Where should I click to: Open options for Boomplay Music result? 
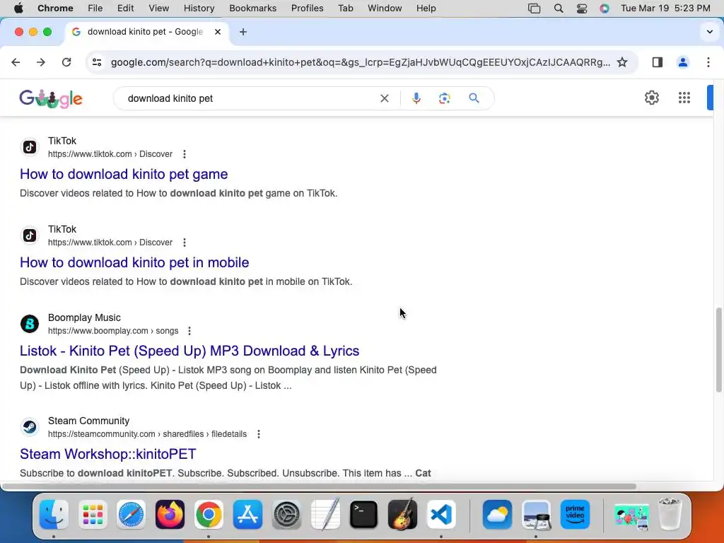click(x=189, y=331)
